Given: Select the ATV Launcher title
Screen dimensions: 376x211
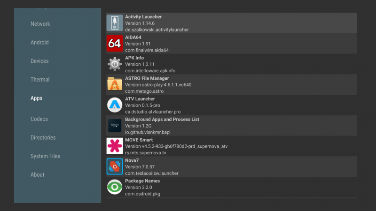Looking at the screenshot, I should pos(140,99).
